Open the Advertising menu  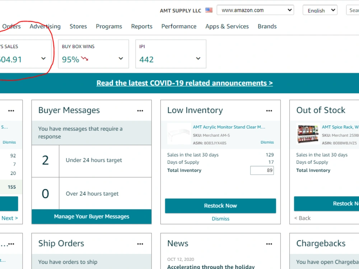pyautogui.click(x=45, y=27)
